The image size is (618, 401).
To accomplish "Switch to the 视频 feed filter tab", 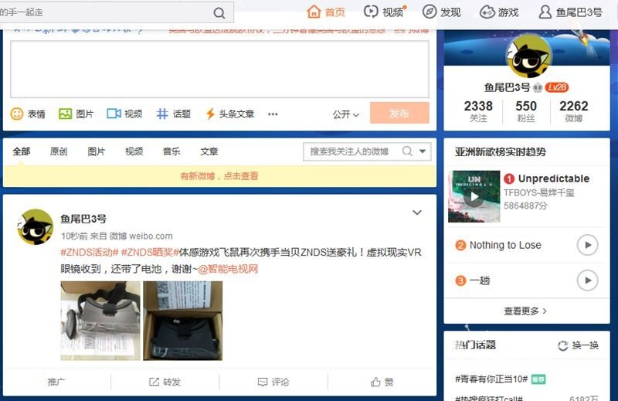I will click(x=134, y=151).
